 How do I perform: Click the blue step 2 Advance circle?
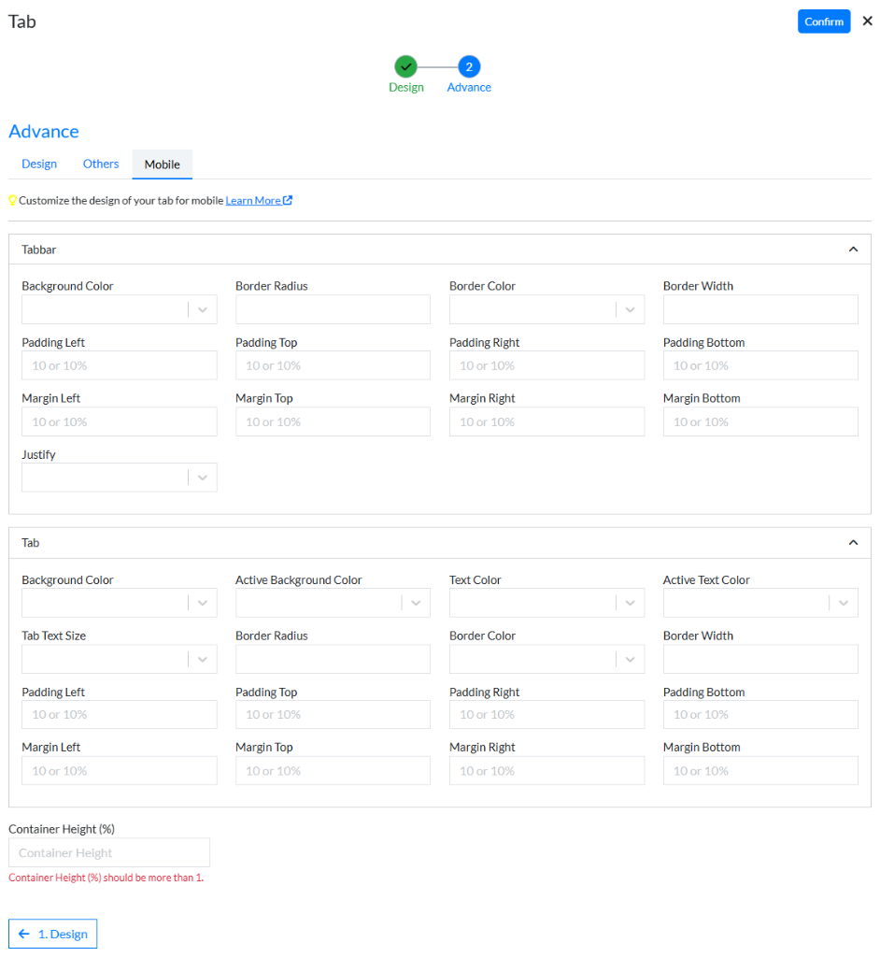point(468,66)
